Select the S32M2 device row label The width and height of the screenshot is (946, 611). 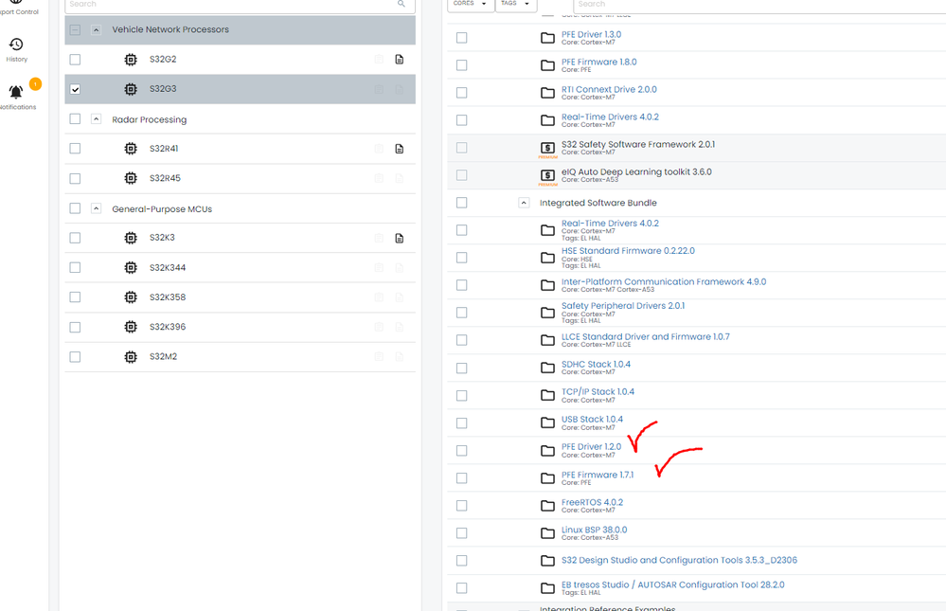tap(164, 357)
